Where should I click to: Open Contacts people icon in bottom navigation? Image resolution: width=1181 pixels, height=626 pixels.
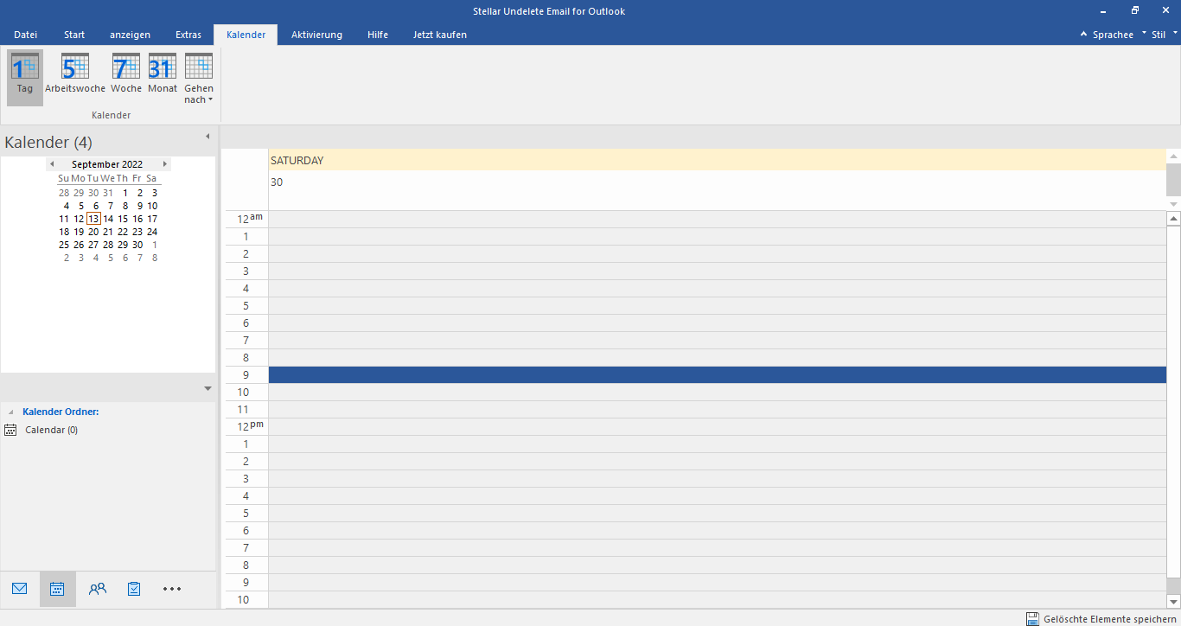tap(98, 589)
